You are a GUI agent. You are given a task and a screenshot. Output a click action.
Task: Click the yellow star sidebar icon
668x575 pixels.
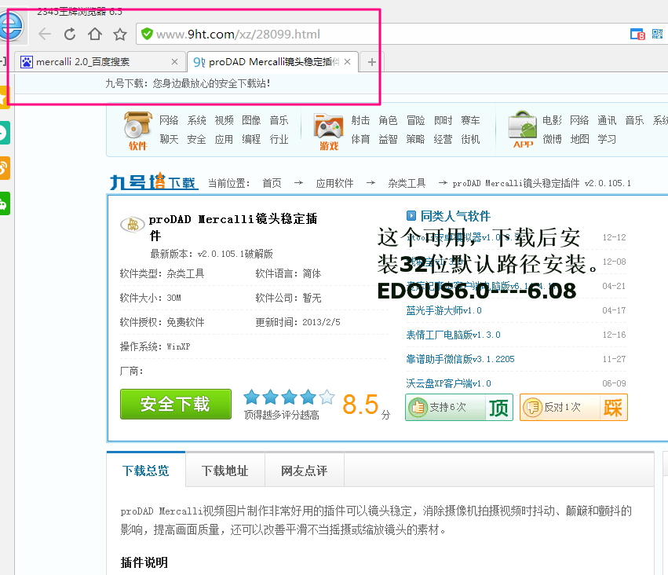click(4, 97)
